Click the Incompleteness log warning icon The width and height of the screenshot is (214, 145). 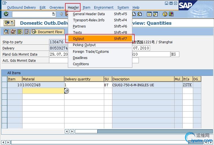13,32
